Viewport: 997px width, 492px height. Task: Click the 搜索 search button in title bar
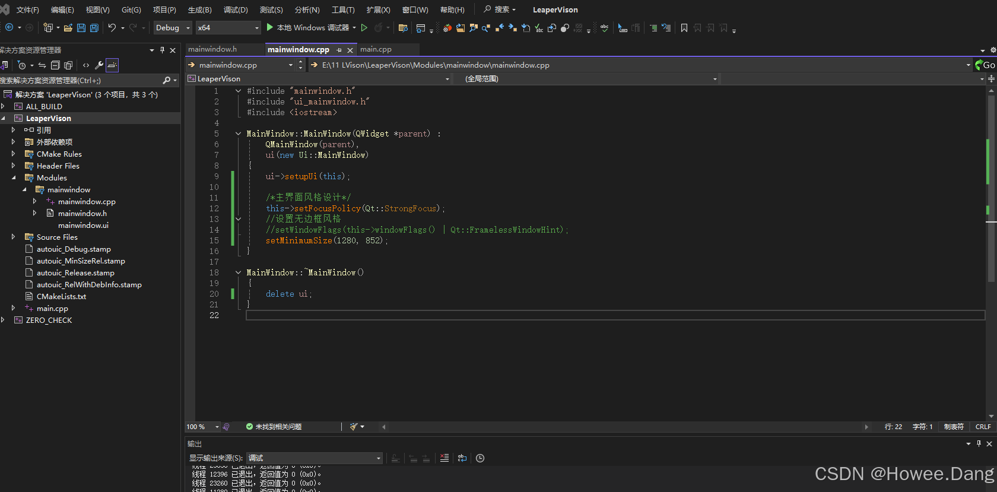[500, 9]
